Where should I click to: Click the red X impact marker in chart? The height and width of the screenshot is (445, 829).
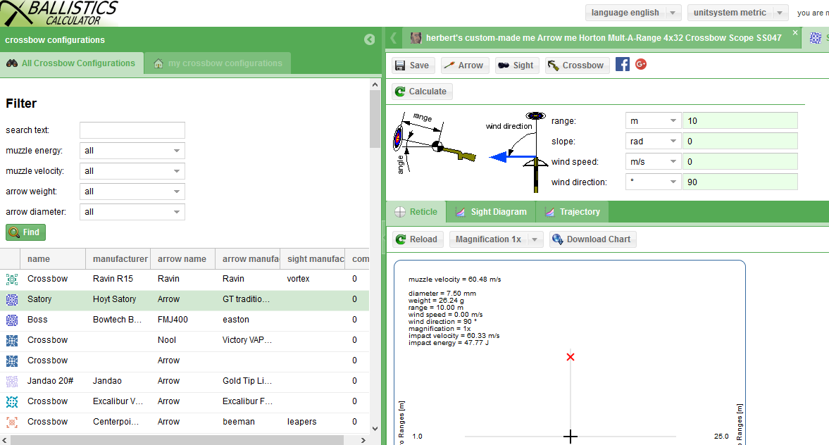coord(570,357)
